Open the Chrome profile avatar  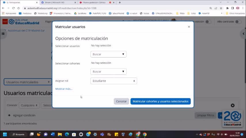click(238, 8)
